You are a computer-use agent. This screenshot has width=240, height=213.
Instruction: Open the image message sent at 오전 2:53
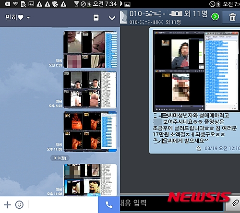[90, 49]
